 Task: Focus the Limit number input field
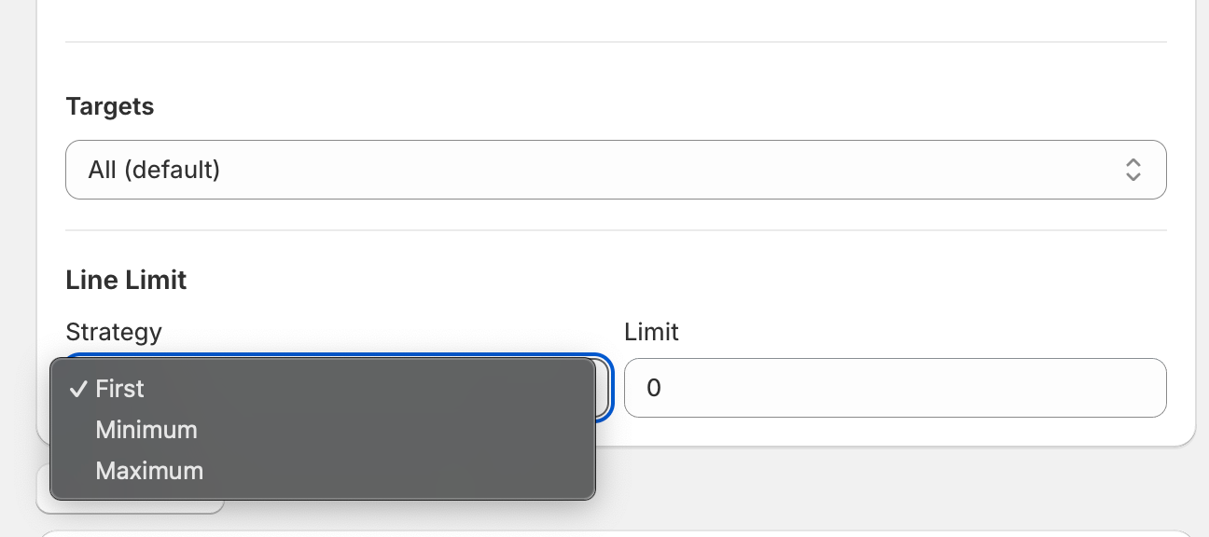[895, 388]
